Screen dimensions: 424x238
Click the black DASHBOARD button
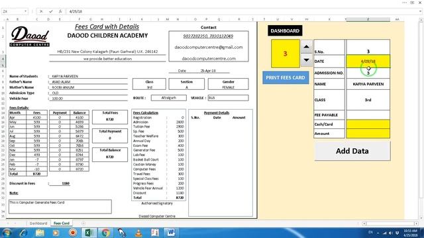285,31
